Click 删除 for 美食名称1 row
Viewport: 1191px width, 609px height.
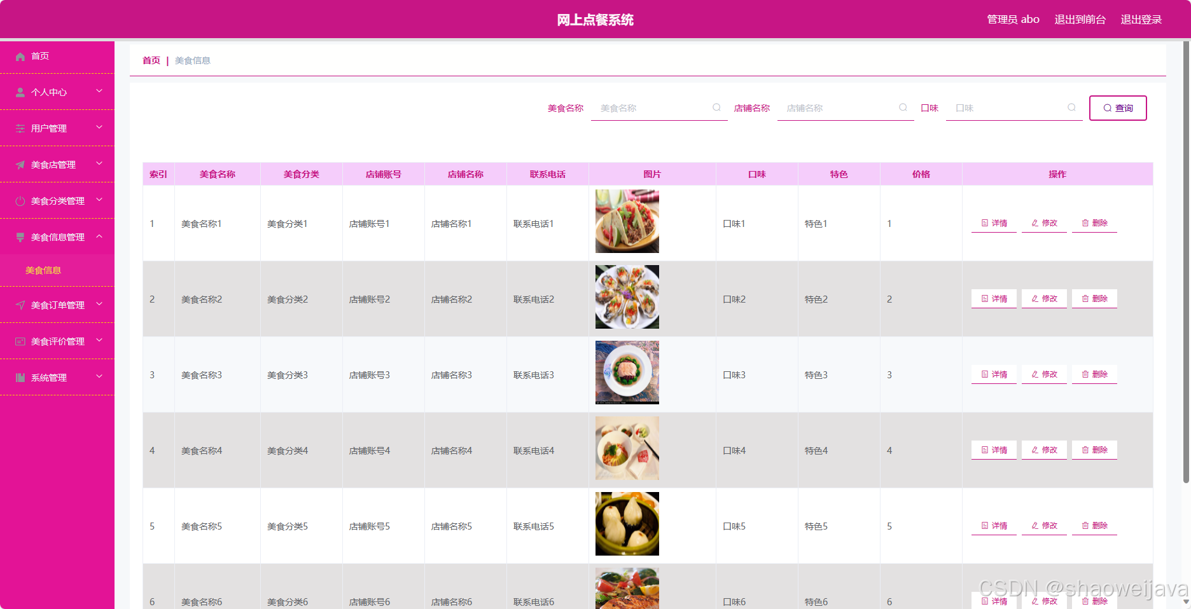coord(1094,223)
